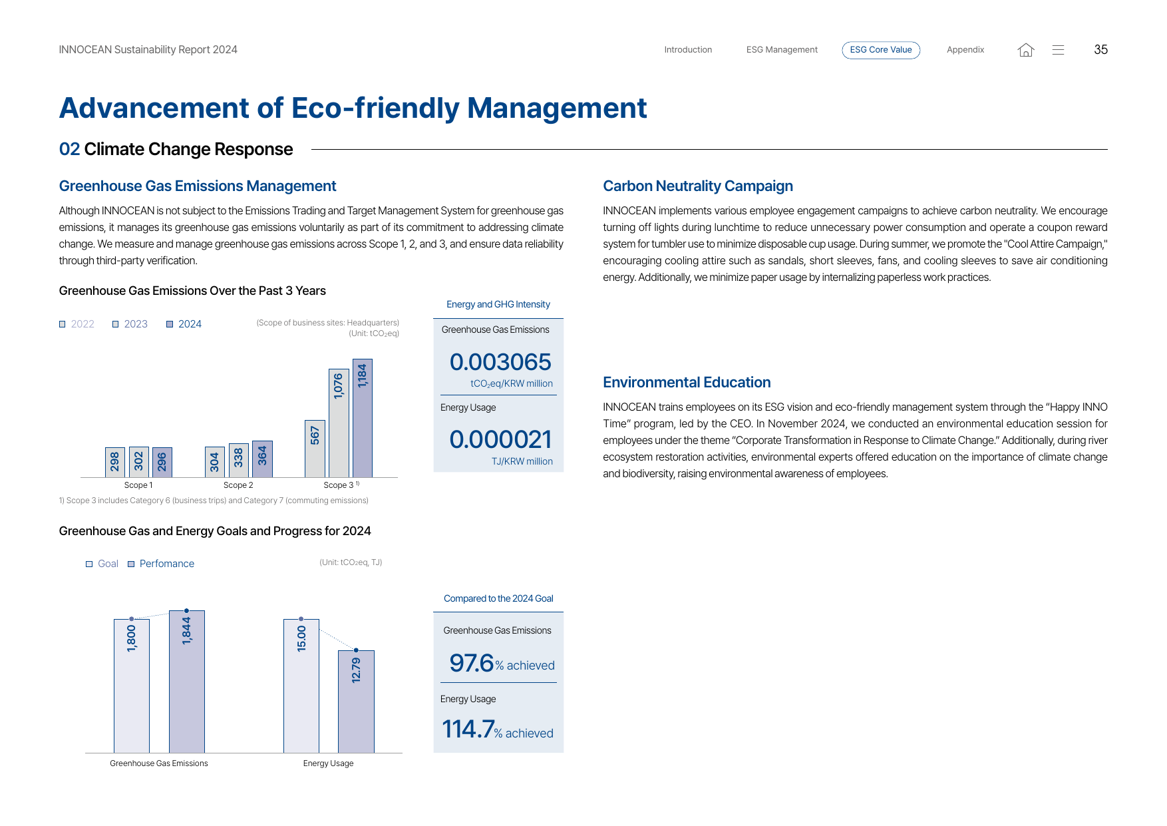1167x826 pixels.
Task: Click the Scope 2 axis label
Action: (238, 485)
